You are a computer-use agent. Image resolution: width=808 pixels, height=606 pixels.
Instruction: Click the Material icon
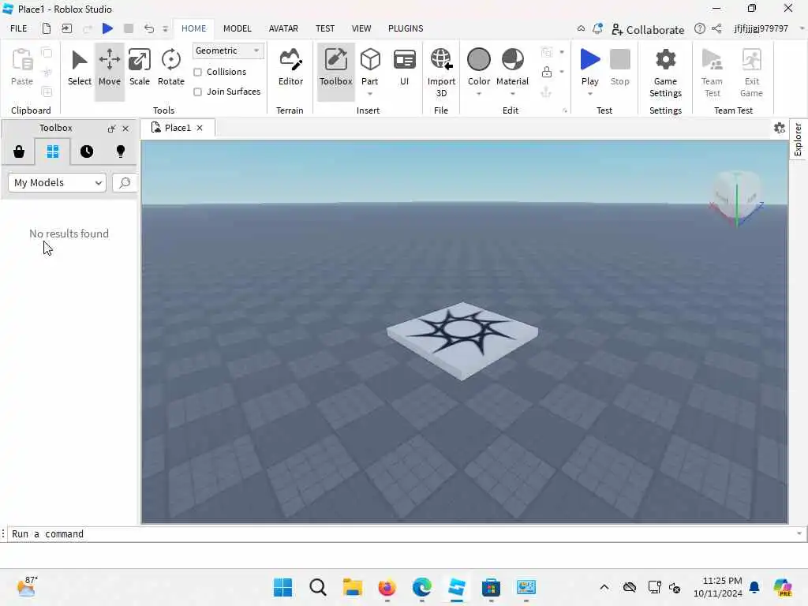click(512, 60)
